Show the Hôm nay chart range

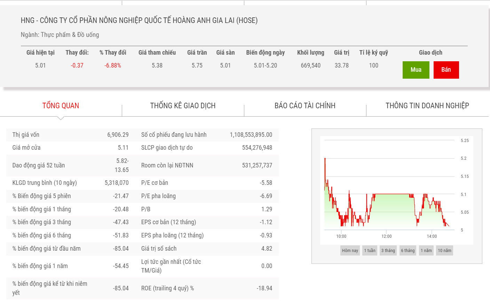pos(350,251)
